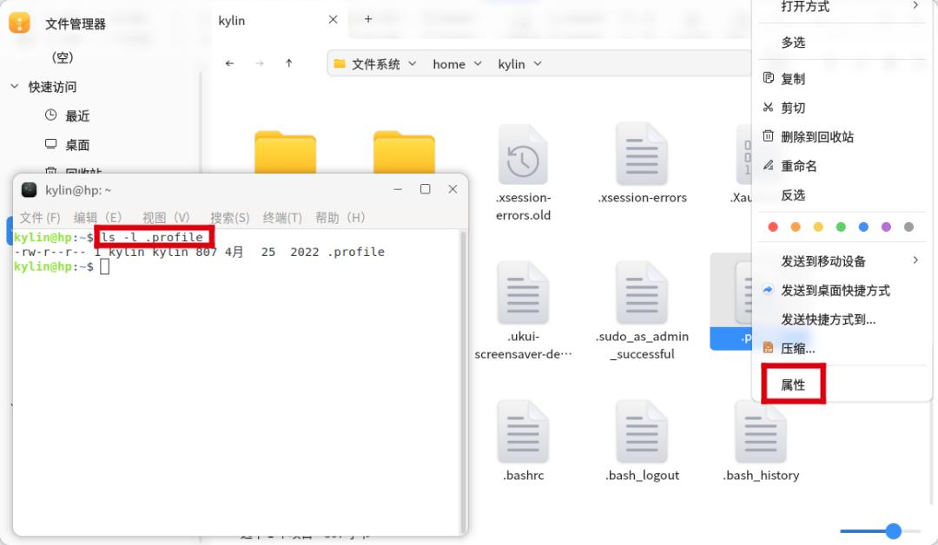The image size is (938, 545).
Task: Open 最近 from the sidebar
Action: [76, 115]
